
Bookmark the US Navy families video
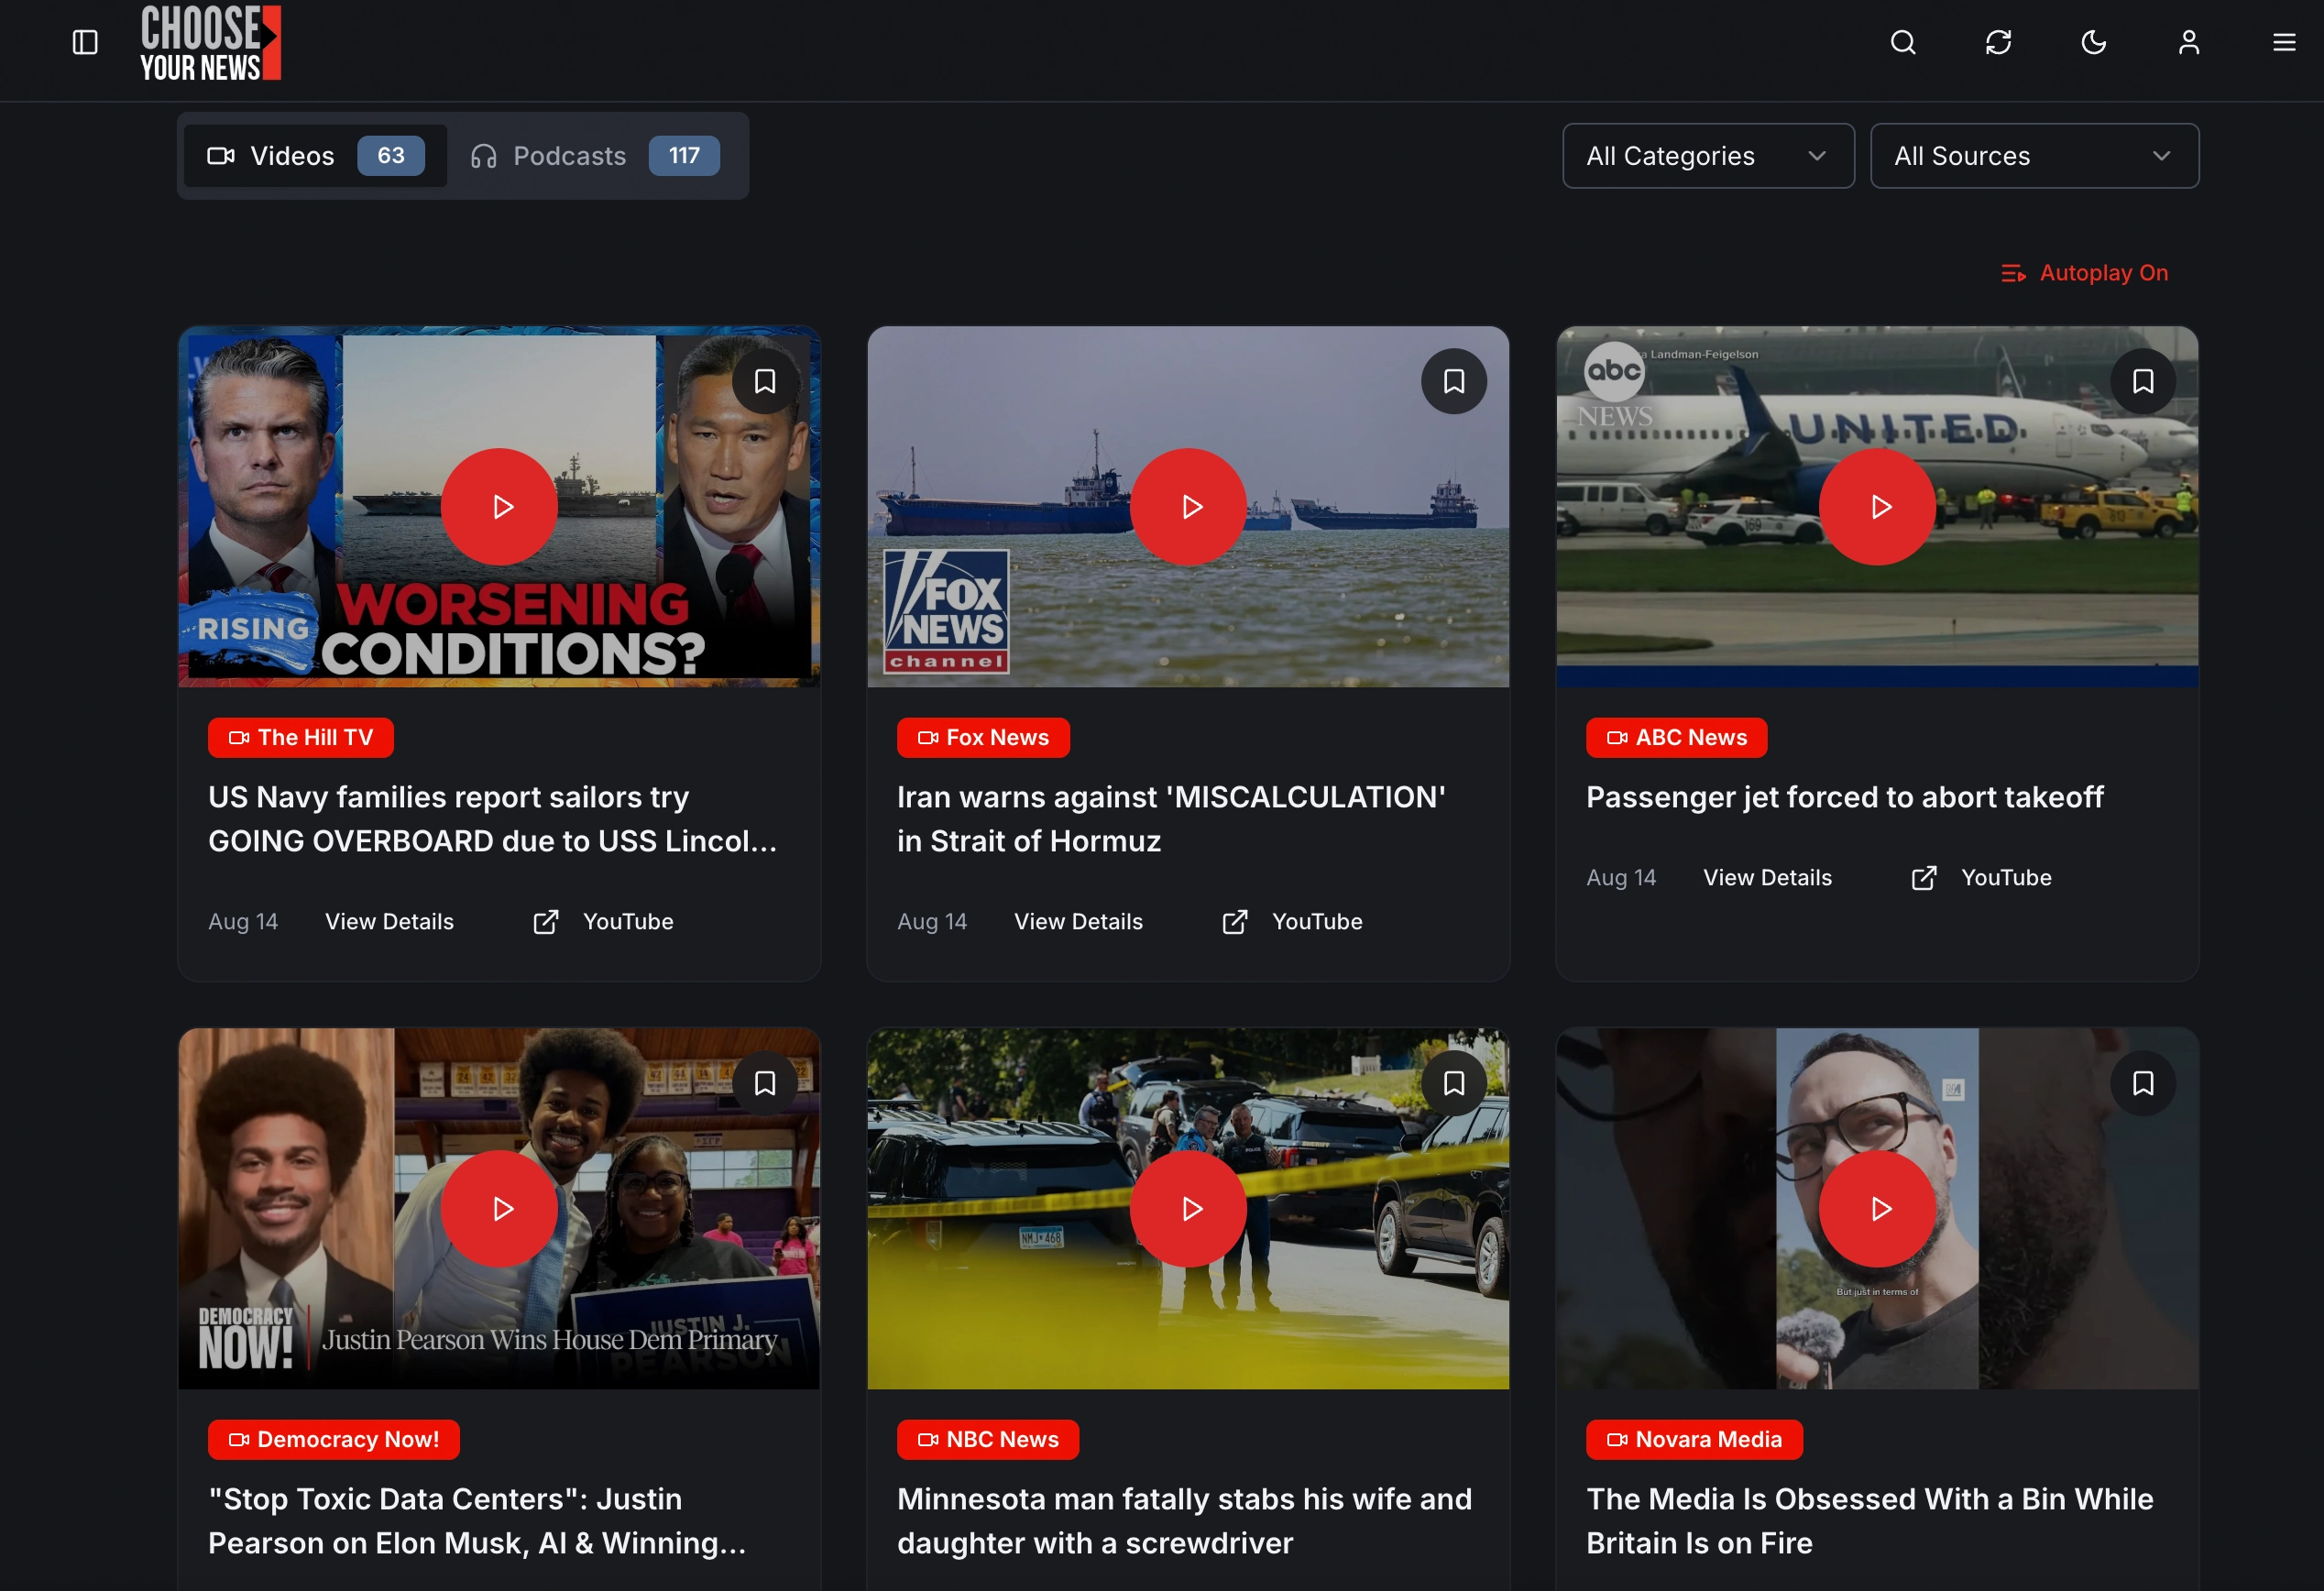[765, 381]
